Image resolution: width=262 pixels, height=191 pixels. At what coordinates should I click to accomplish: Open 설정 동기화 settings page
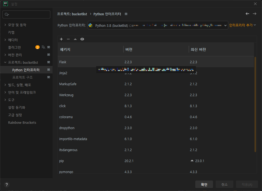[17, 107]
